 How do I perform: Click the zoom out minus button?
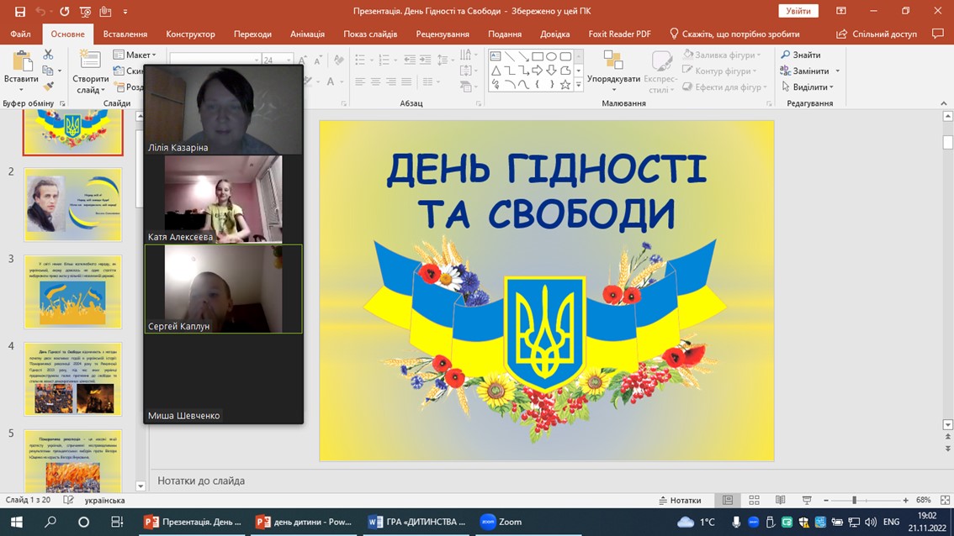click(825, 500)
